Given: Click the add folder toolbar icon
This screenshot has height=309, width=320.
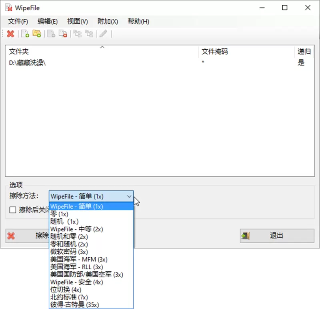Looking at the screenshot, I should [37, 34].
